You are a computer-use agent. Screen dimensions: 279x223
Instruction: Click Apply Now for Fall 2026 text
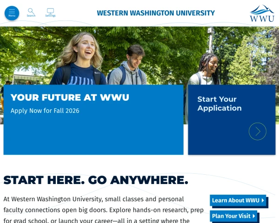click(x=45, y=111)
